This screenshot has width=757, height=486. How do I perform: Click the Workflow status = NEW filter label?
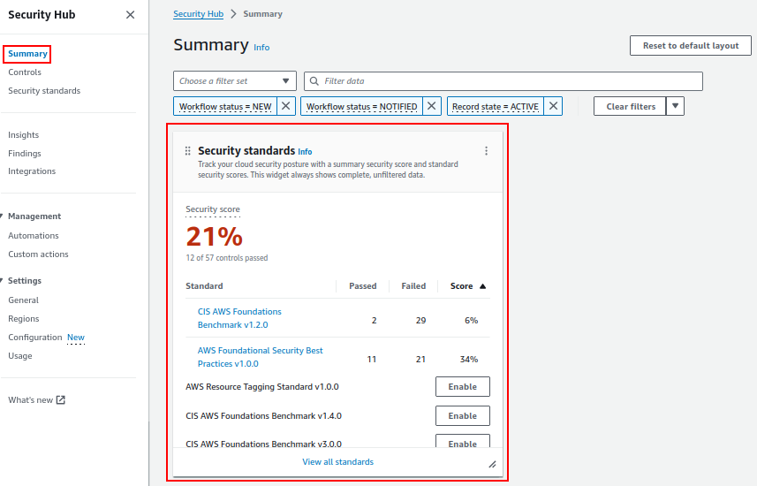point(225,106)
